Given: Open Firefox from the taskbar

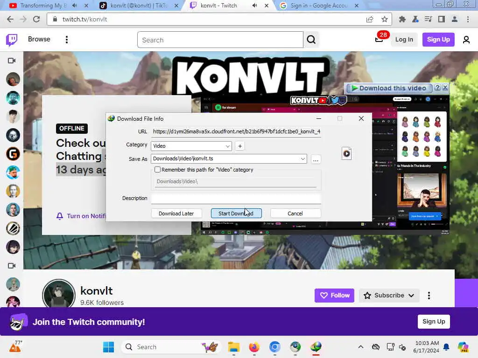Looking at the screenshot, I should (254, 347).
